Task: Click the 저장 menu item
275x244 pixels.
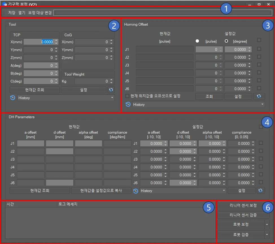Action: point(12,13)
